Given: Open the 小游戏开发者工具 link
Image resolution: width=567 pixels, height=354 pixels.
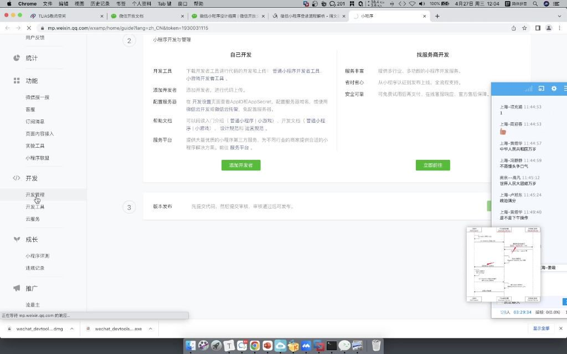Looking at the screenshot, I should [205, 79].
